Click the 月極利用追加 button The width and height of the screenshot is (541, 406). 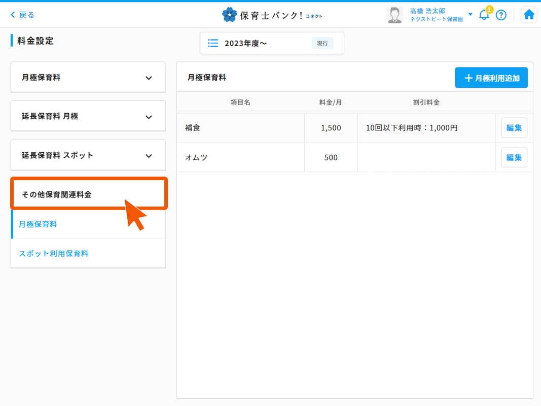(491, 78)
